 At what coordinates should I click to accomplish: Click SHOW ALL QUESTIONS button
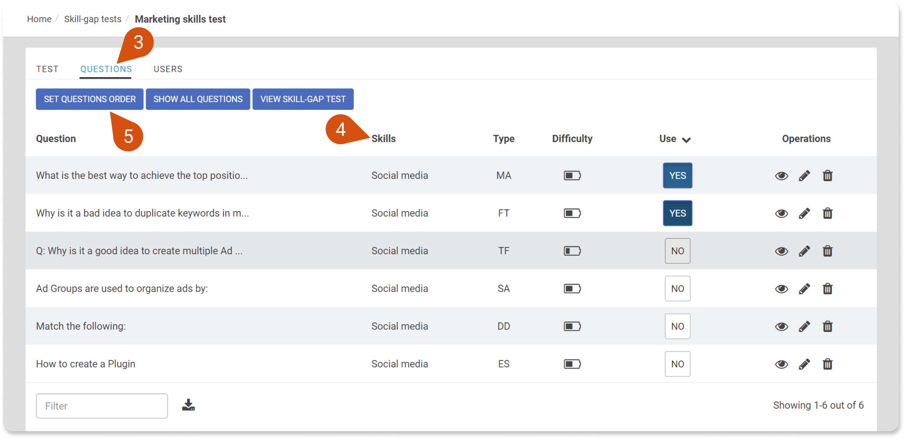coord(198,99)
